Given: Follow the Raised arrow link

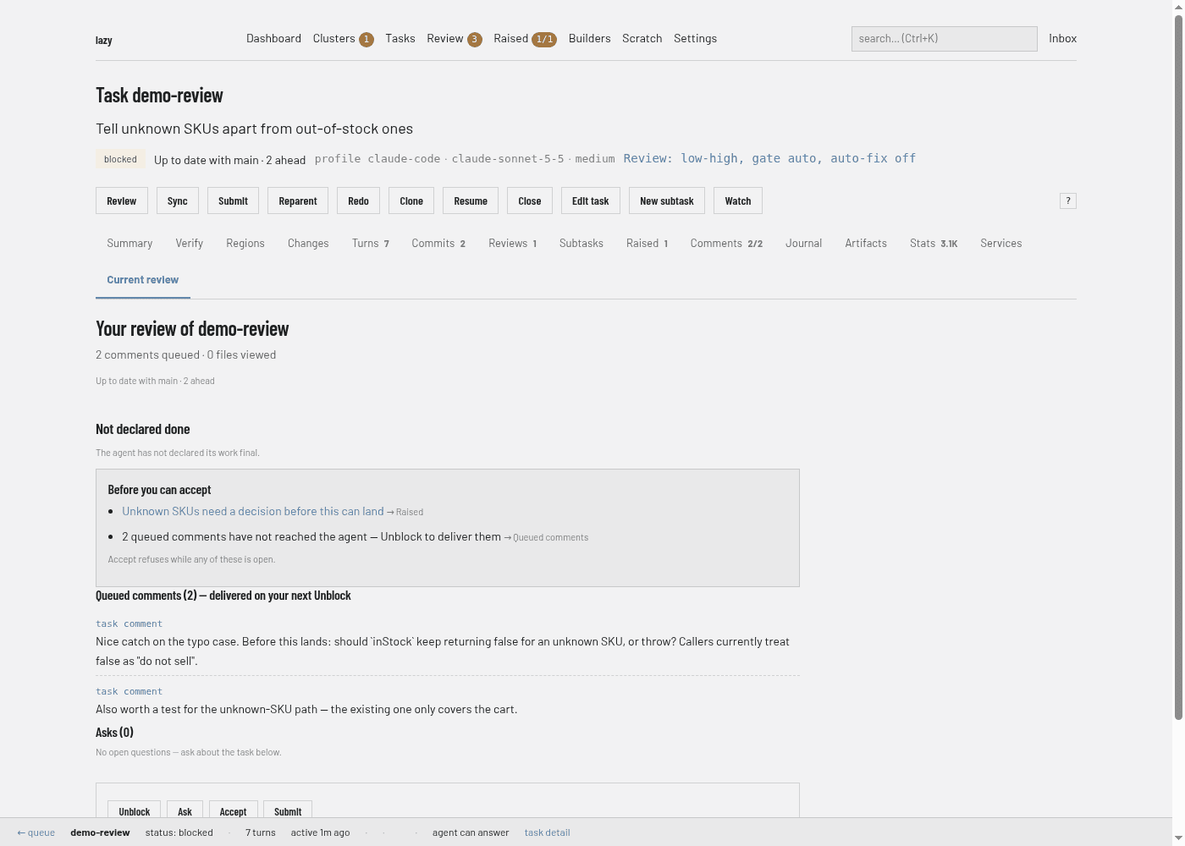Looking at the screenshot, I should [x=405, y=512].
